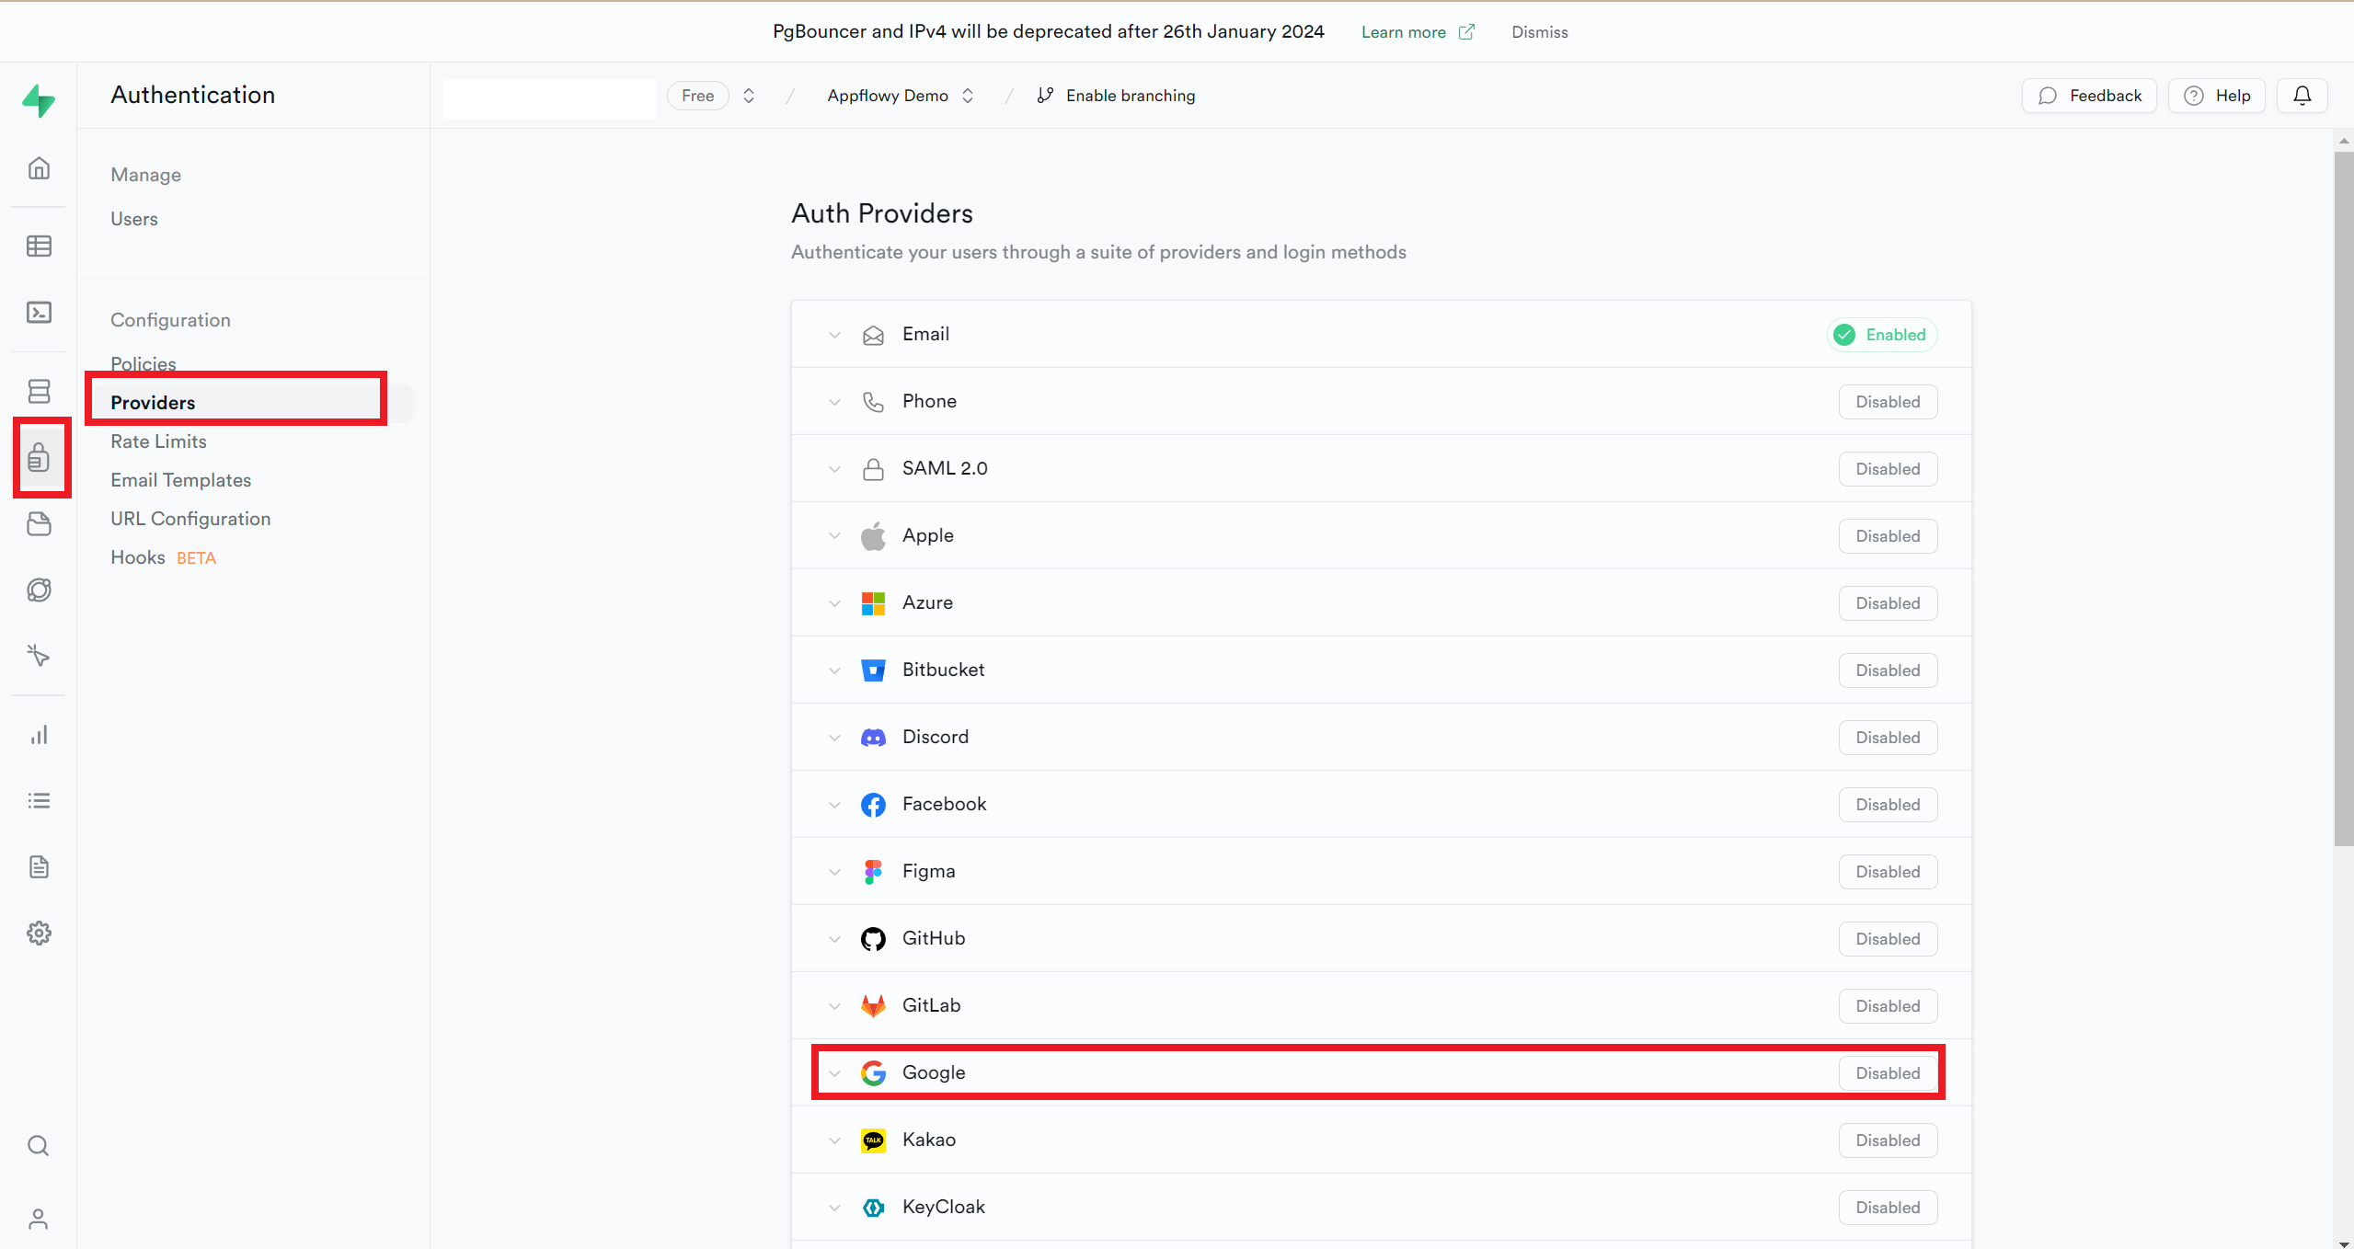Image resolution: width=2354 pixels, height=1249 pixels.
Task: Click the Azure provider logo
Action: [873, 603]
